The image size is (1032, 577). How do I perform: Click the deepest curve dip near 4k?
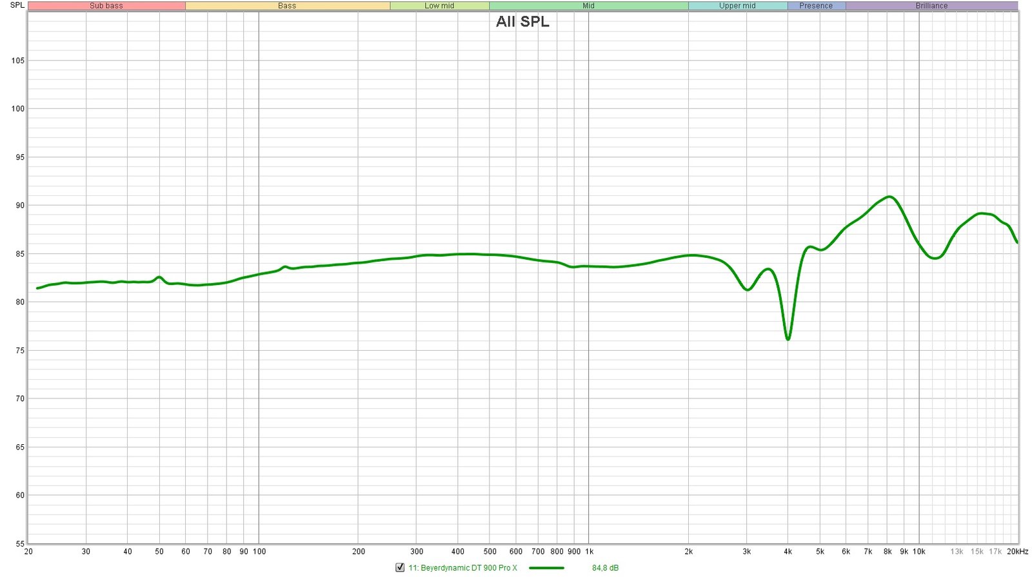pyautogui.click(x=788, y=338)
